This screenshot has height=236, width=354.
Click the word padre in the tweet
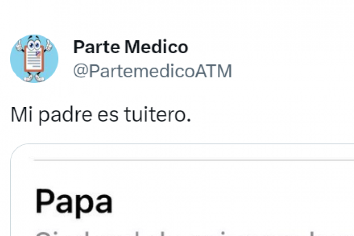pyautogui.click(x=65, y=115)
